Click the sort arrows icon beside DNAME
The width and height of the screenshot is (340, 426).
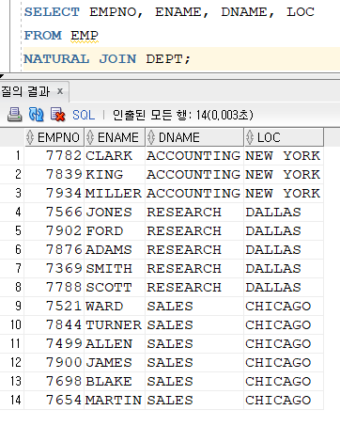(151, 137)
